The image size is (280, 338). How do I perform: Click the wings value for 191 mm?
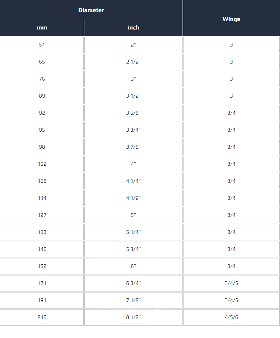[x=231, y=300]
